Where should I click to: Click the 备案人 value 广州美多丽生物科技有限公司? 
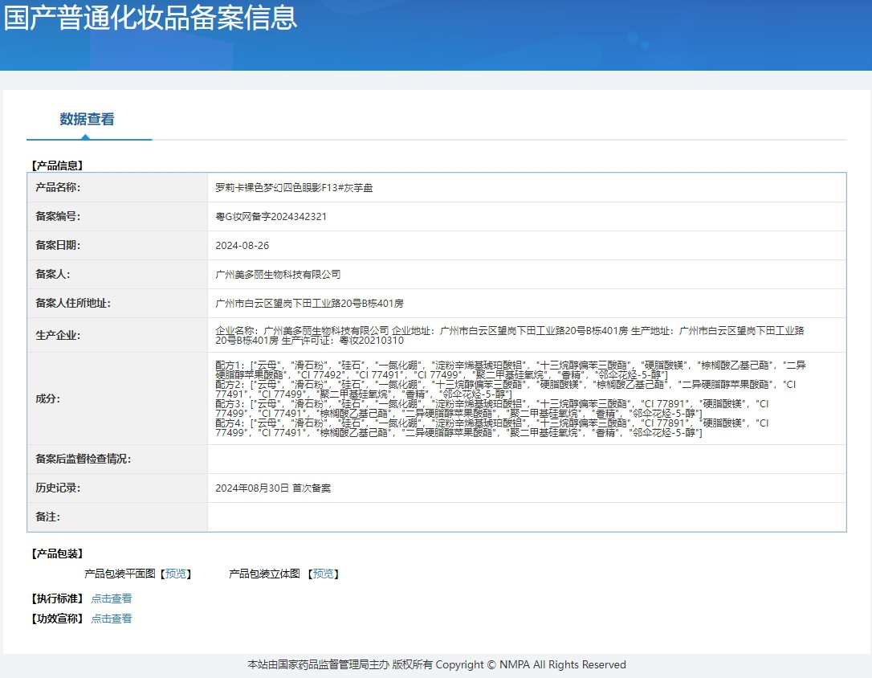point(278,274)
